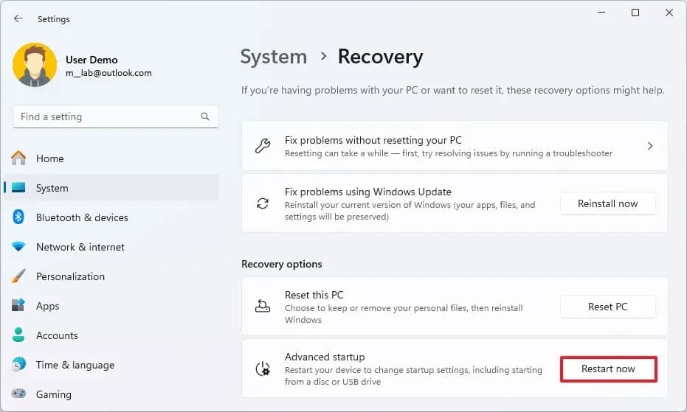Click the Reset this PC icon

click(263, 306)
